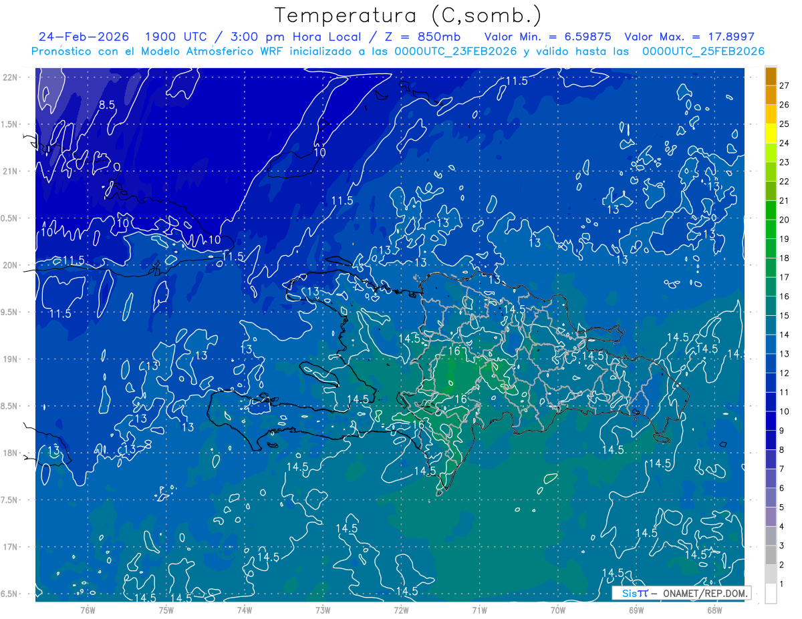The height and width of the screenshot is (619, 802).
Task: Click the "SisTT – ONAMET/REP.DOM." credit box
Action: [x=681, y=593]
